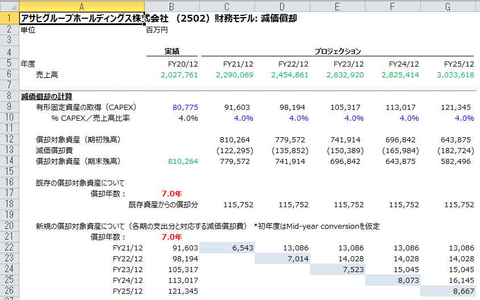Image resolution: width=480 pixels, height=300 pixels.
Task: Click opening balance 696,842 in row 12
Action: pyautogui.click(x=400, y=140)
